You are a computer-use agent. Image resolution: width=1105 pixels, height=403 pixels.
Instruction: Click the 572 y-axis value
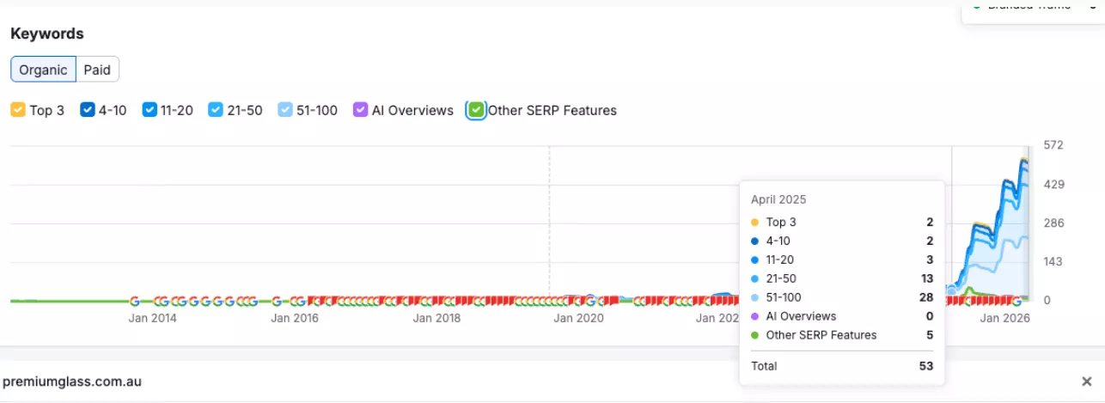[x=1053, y=145]
